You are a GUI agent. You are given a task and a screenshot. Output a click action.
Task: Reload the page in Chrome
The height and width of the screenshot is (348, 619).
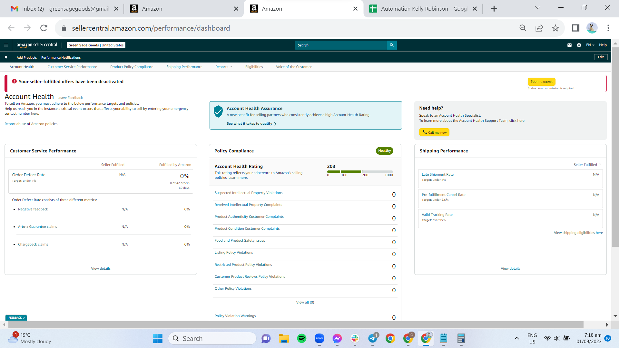(44, 28)
